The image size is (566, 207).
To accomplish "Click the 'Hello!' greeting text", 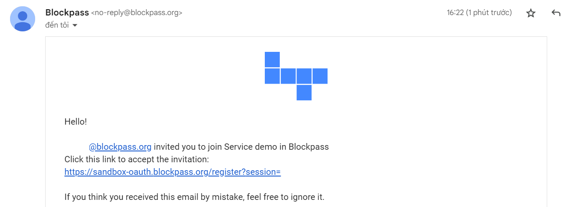I will pyautogui.click(x=76, y=122).
